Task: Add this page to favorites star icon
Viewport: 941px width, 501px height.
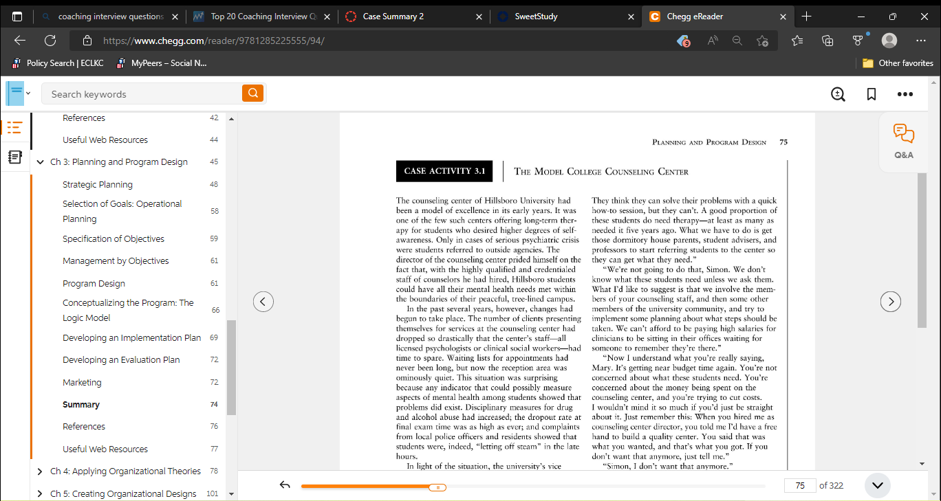Action: [762, 41]
